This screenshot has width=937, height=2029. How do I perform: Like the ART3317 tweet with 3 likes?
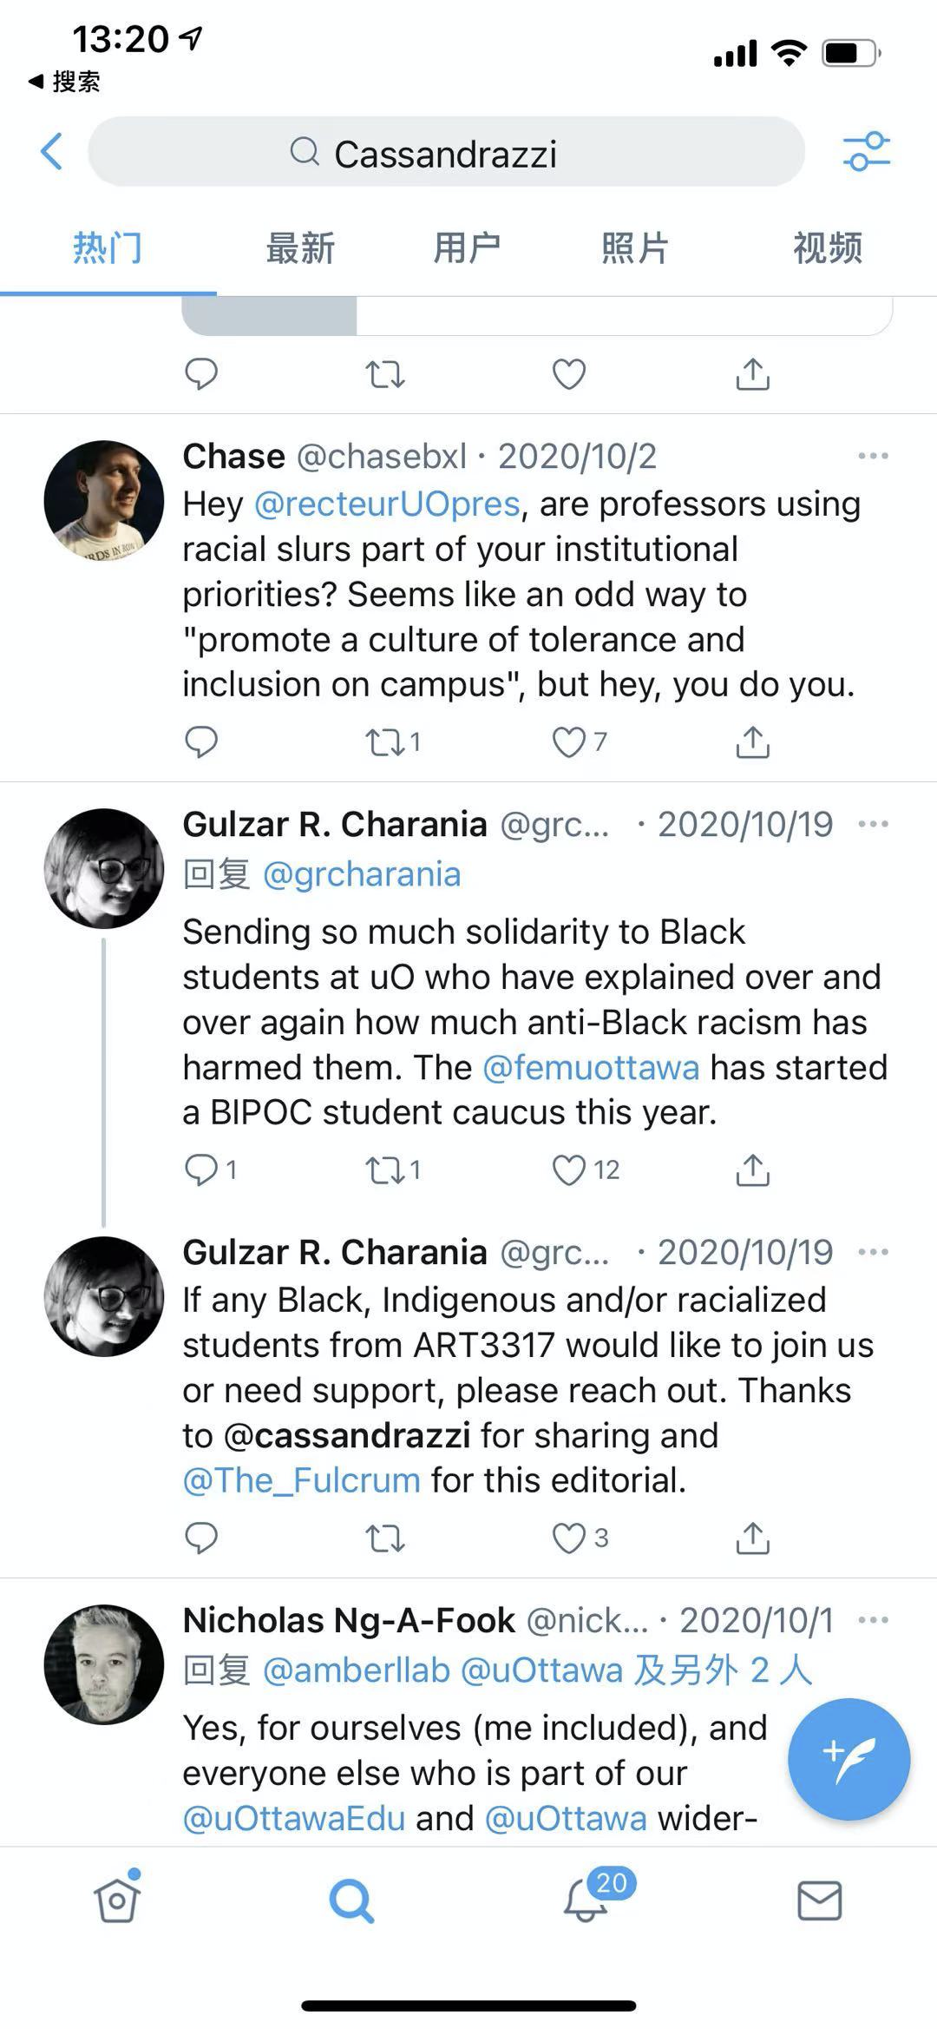[569, 1538]
